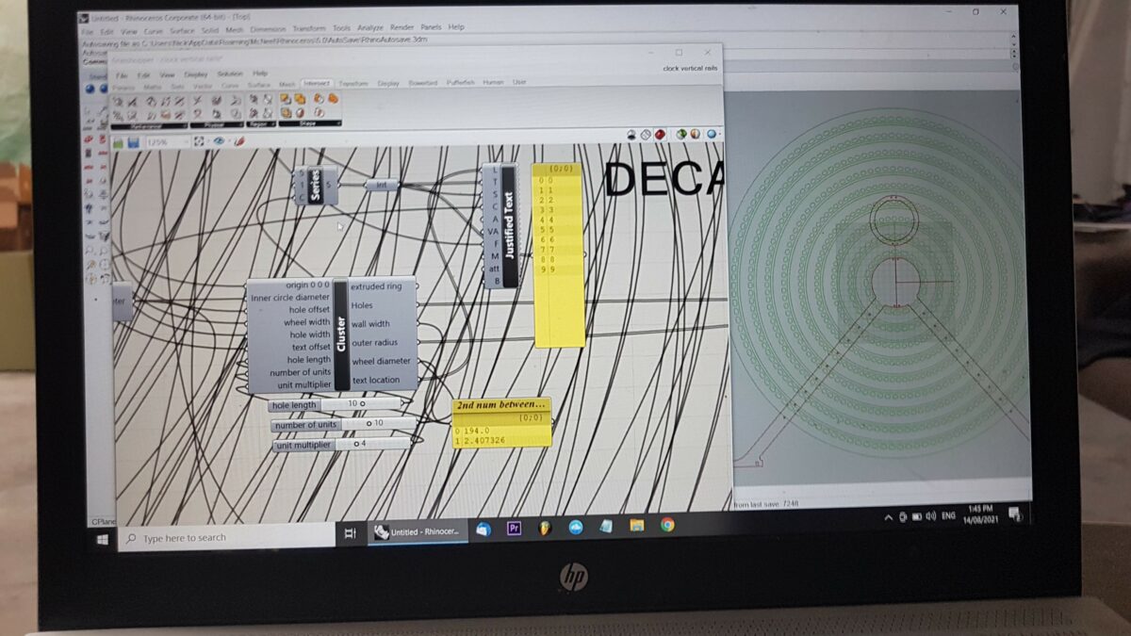Open the Windows Start menu
This screenshot has height=636, width=1131.
point(102,539)
